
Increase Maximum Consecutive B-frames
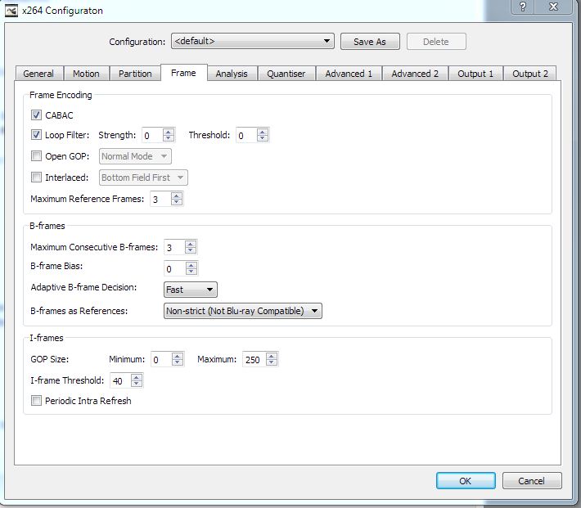click(191, 244)
